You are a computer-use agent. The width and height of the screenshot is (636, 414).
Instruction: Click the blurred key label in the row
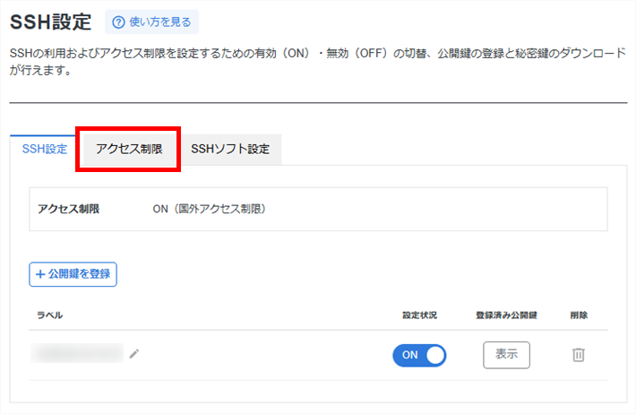pyautogui.click(x=77, y=353)
